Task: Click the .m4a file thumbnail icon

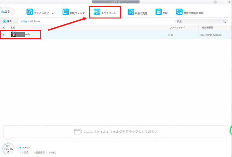Action: tap(14, 34)
